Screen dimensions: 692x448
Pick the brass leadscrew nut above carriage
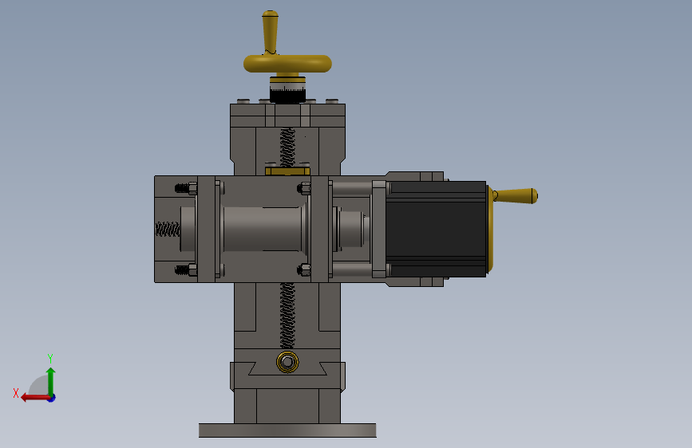(287, 171)
